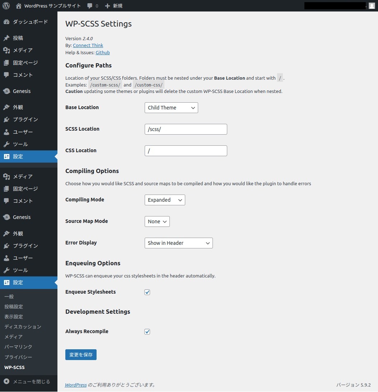Click the comments bubble icon in the top bar

[x=89, y=6]
